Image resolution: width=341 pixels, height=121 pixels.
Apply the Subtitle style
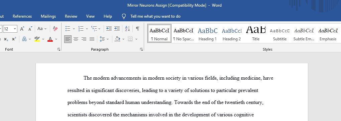pyautogui.click(x=280, y=33)
